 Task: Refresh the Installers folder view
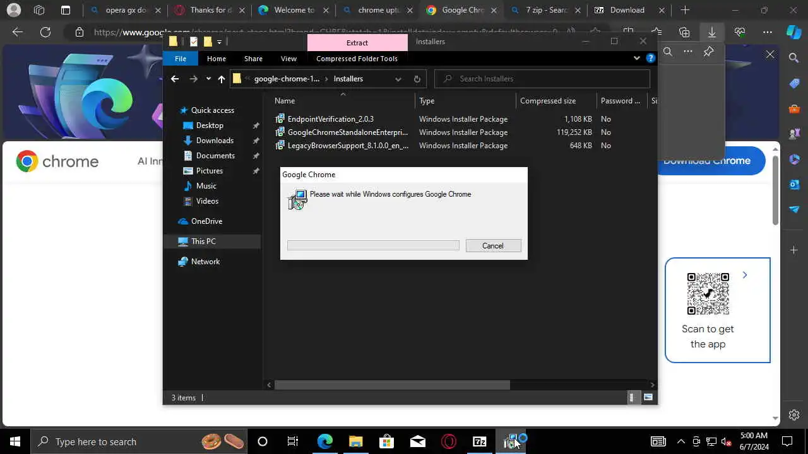tap(417, 79)
